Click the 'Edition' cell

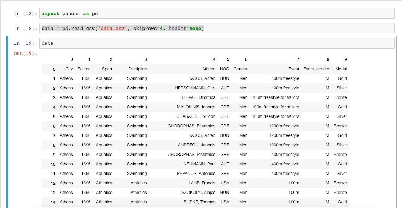click(84, 69)
